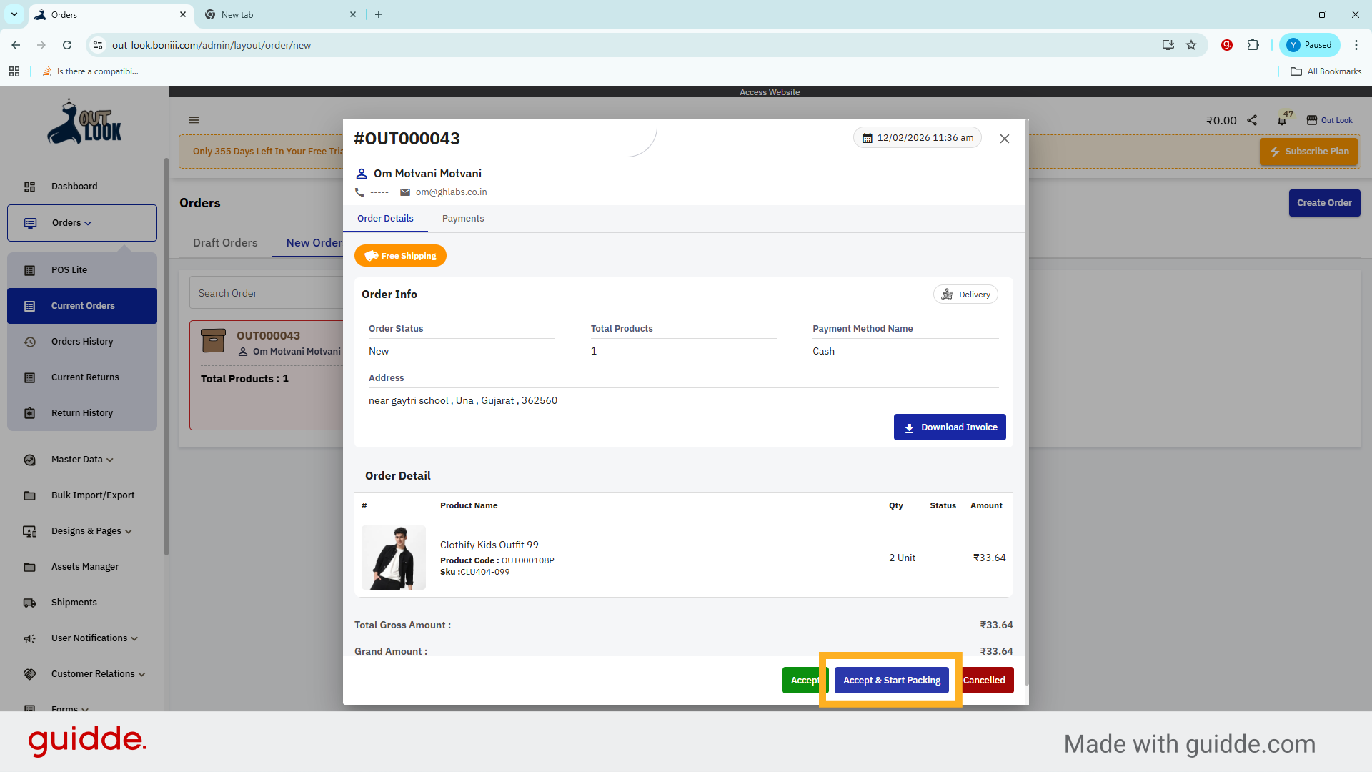Click the Clothify Kids Outfit thumbnail

point(394,558)
